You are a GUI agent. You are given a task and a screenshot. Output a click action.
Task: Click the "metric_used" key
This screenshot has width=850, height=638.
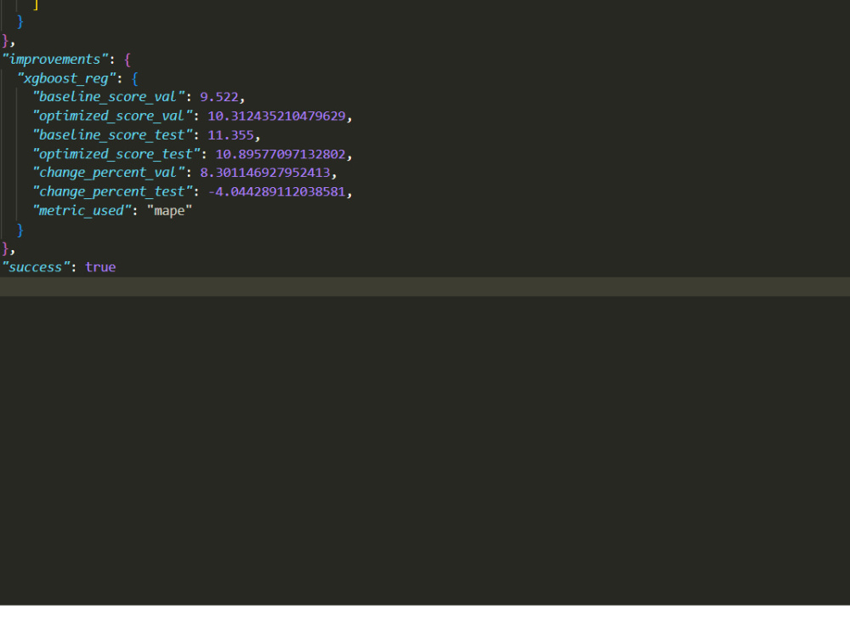click(x=82, y=210)
